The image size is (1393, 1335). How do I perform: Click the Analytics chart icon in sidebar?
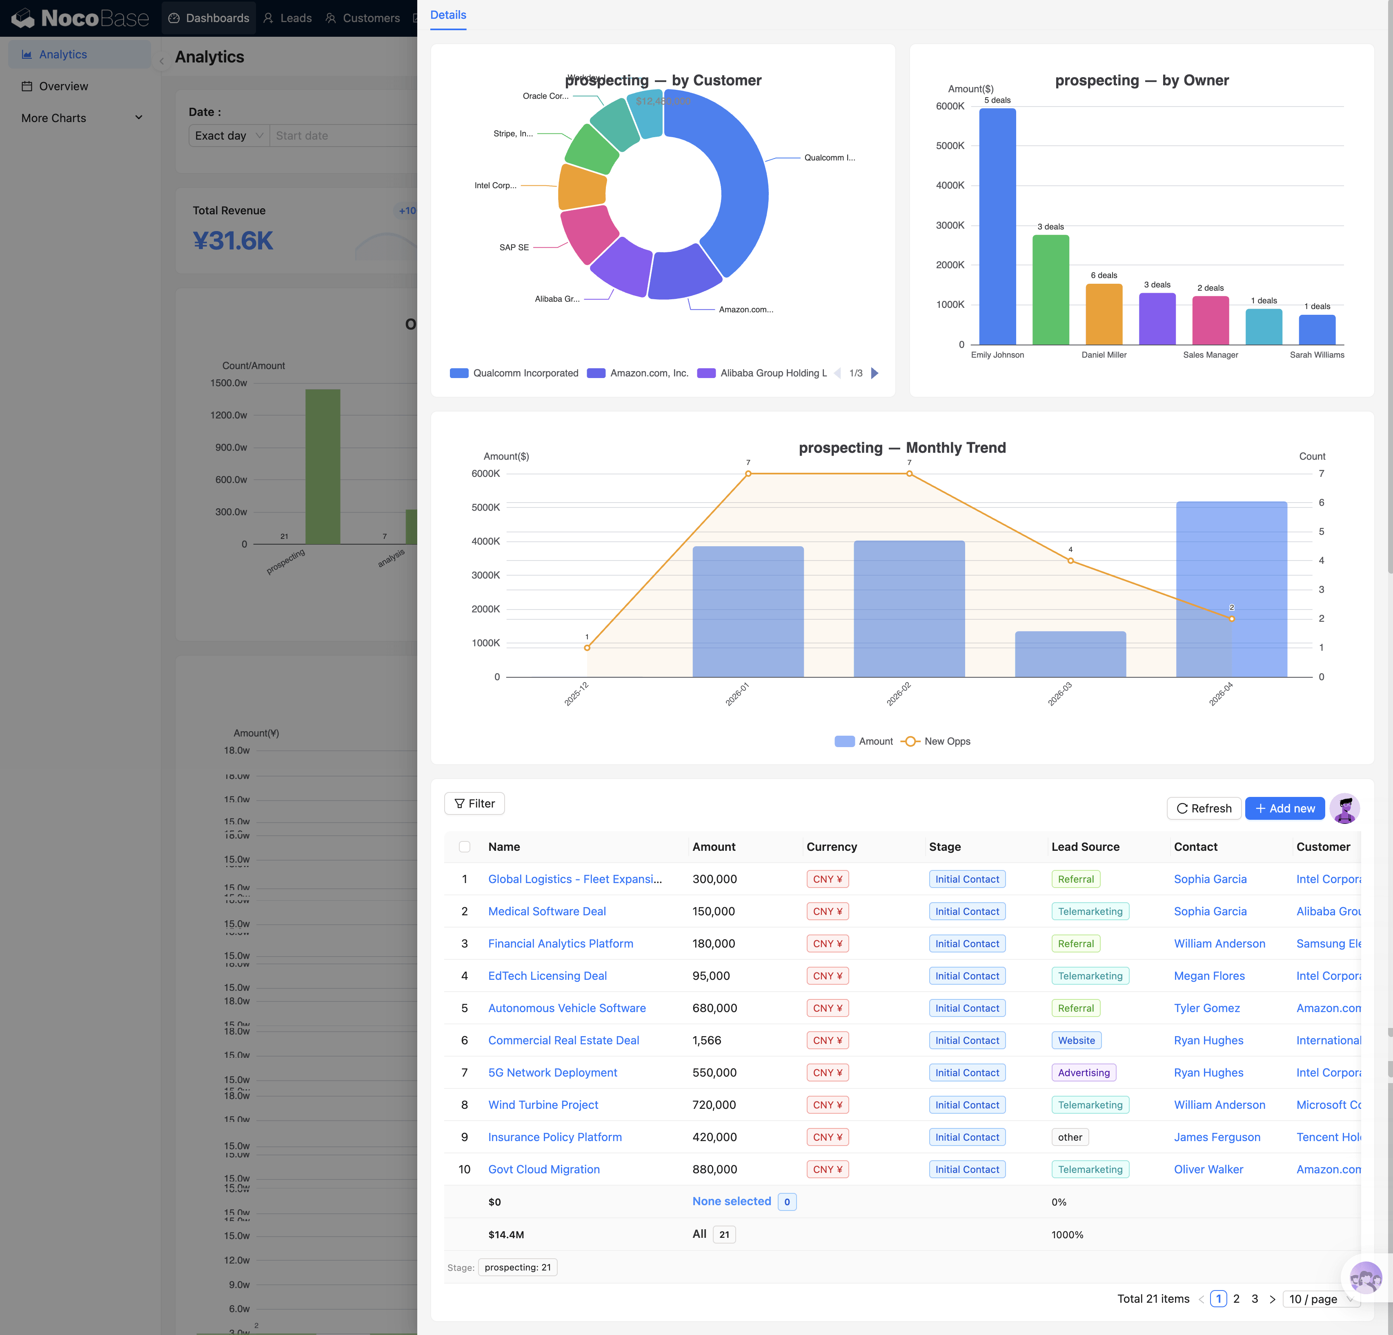[27, 55]
